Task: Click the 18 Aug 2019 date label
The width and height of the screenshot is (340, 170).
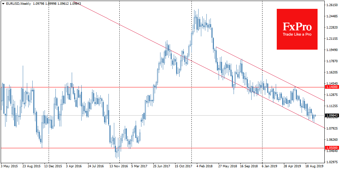Action: (314, 167)
